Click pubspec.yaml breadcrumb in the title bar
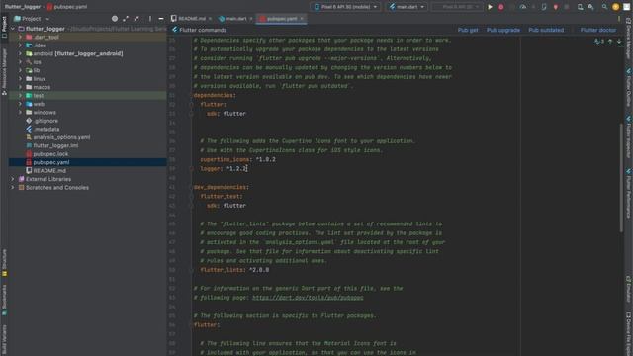The height and width of the screenshot is (356, 633). coord(67,7)
